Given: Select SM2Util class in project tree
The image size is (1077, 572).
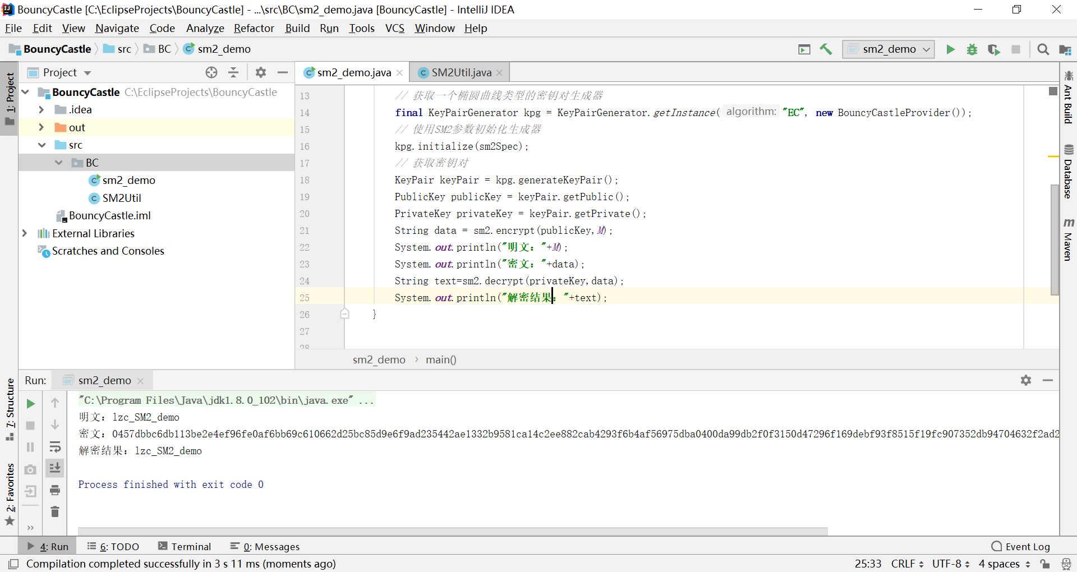Looking at the screenshot, I should 122,198.
